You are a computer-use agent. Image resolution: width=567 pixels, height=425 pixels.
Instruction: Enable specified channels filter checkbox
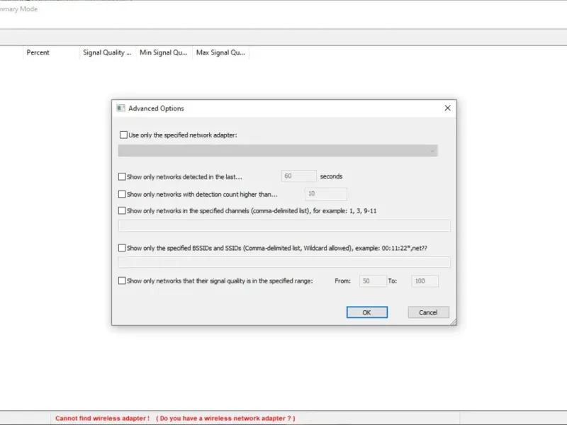[122, 210]
